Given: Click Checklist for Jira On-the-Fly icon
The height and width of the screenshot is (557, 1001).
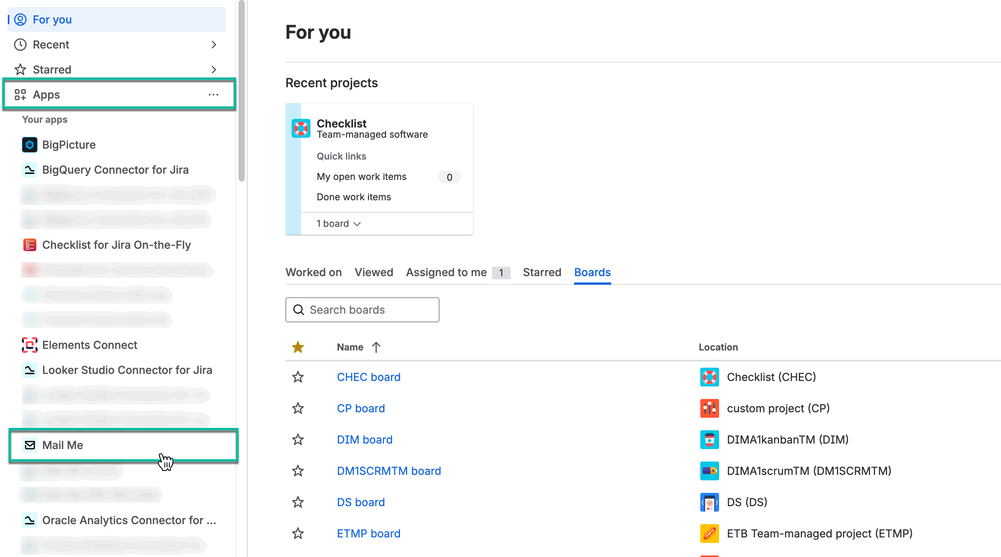Looking at the screenshot, I should [x=30, y=245].
